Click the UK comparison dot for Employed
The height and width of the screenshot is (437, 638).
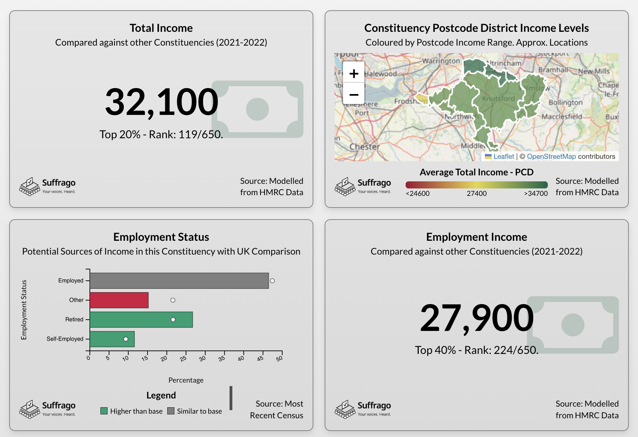pyautogui.click(x=272, y=281)
